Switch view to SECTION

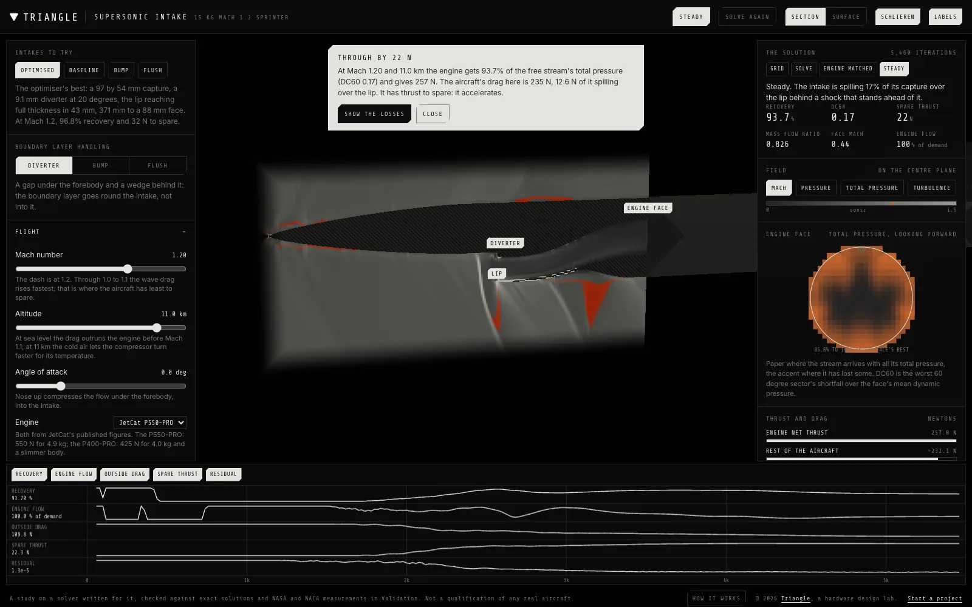coord(805,17)
